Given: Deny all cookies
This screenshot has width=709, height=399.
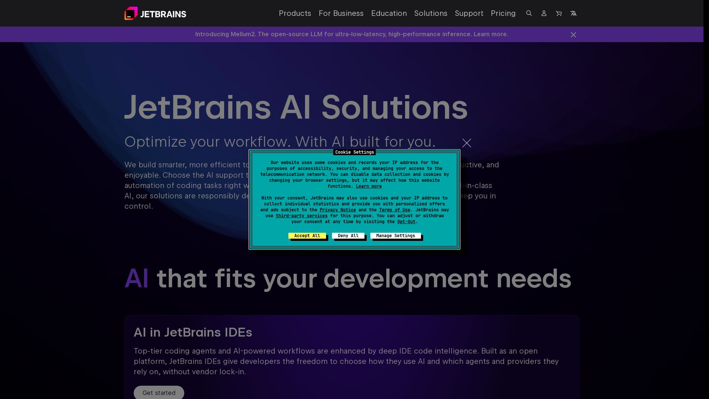Looking at the screenshot, I should pos(348,236).
